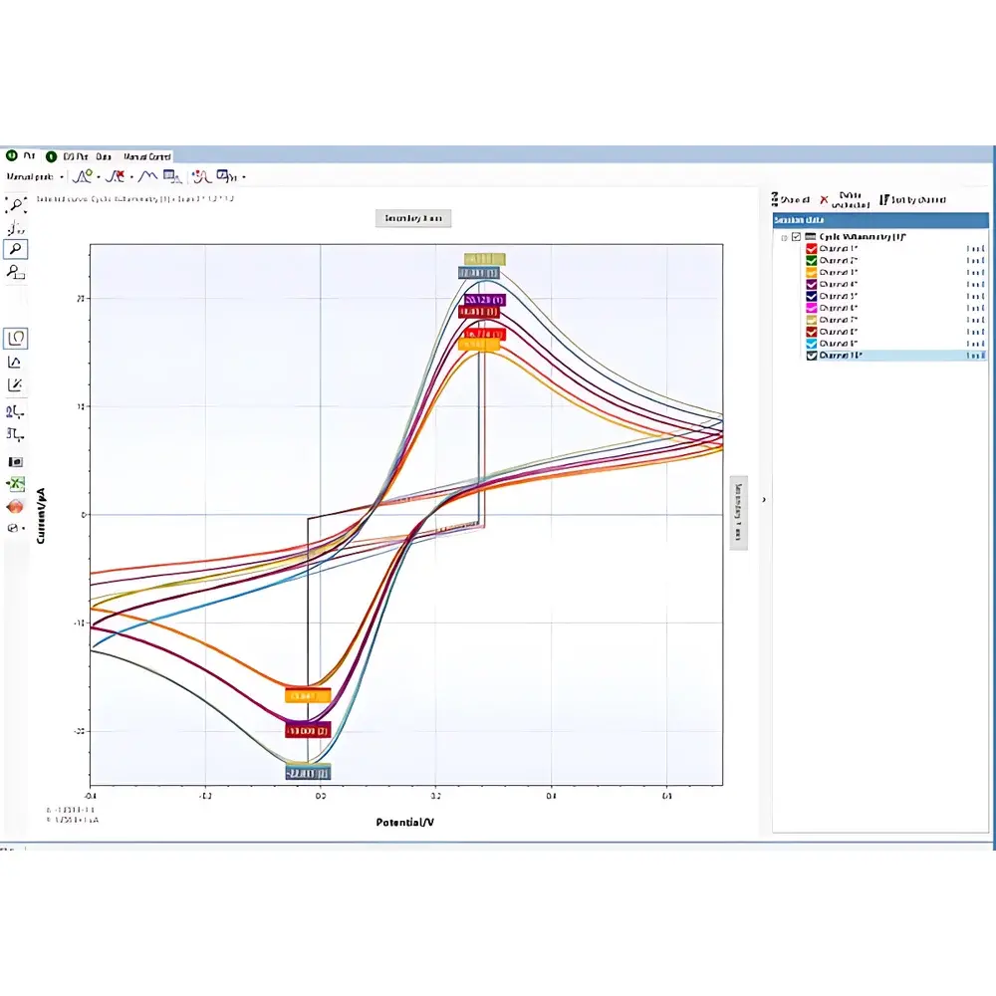Click the camera snapshot icon in left sidebar

tap(14, 462)
